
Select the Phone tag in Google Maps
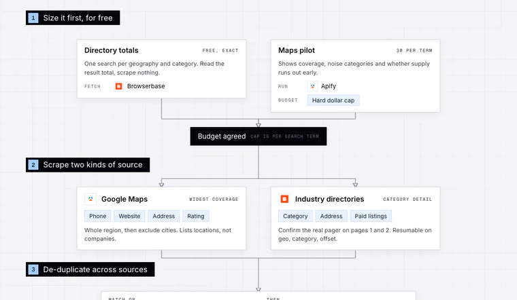click(97, 216)
